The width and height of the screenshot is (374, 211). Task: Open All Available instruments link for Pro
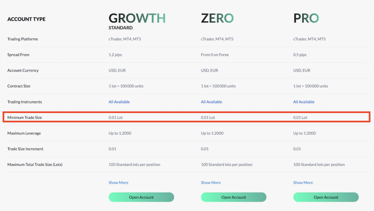tap(304, 102)
